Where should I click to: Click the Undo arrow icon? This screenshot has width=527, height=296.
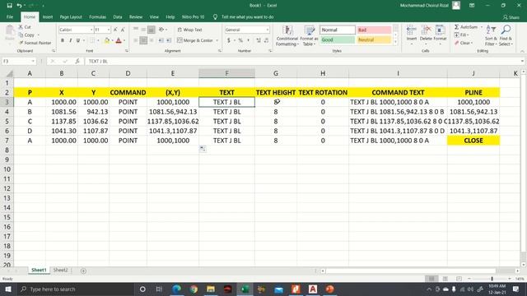(x=19, y=6)
